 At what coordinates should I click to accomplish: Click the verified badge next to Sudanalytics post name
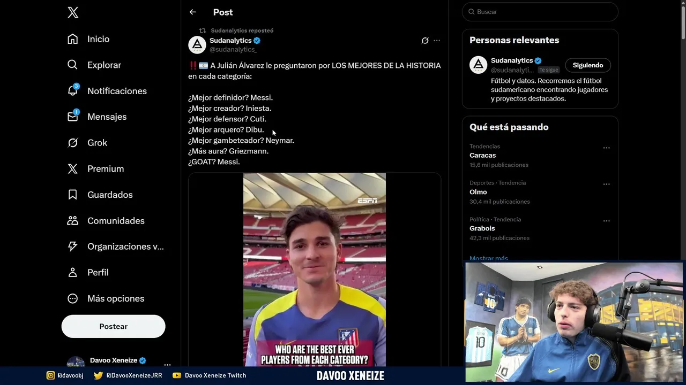click(257, 41)
